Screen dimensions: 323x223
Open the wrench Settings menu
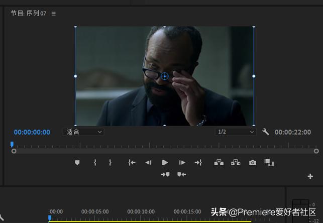[x=265, y=132]
